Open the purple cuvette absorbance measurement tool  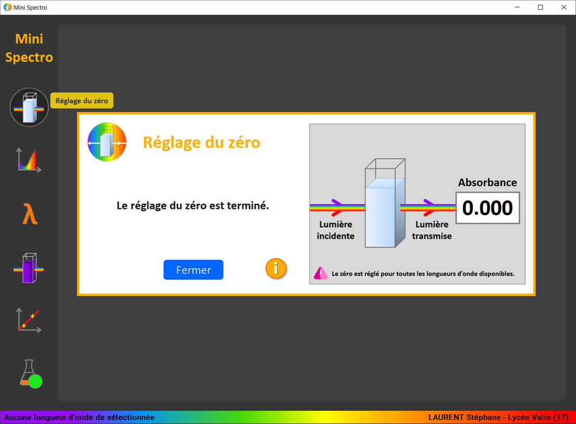29,268
